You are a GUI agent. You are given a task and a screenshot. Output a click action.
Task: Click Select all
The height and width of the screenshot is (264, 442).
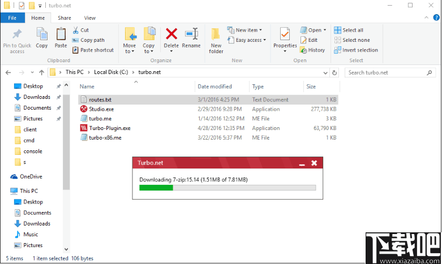pos(349,30)
